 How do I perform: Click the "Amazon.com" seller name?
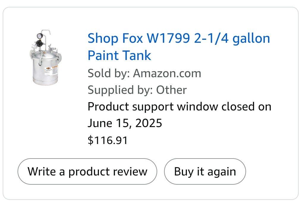[167, 73]
